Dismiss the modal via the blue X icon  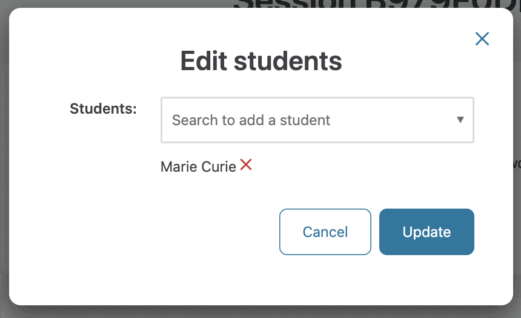click(x=482, y=39)
